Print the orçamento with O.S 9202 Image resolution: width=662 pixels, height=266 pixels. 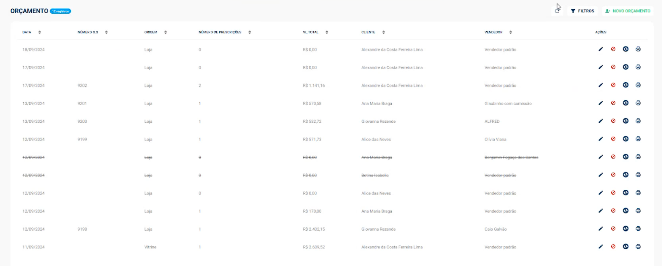coord(638,85)
